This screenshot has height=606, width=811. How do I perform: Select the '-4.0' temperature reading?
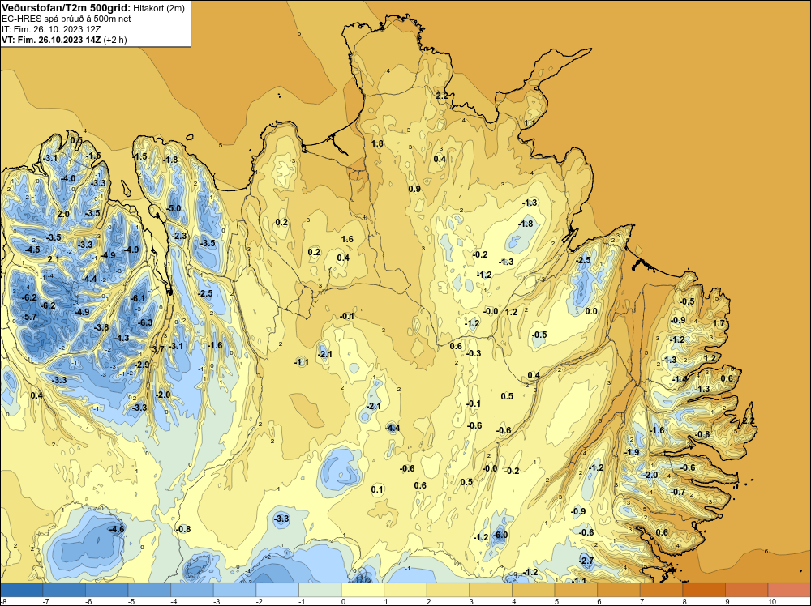68,178
